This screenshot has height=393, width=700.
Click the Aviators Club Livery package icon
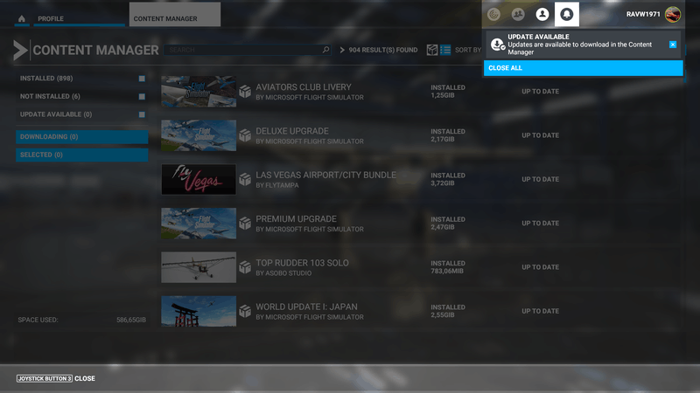[x=245, y=92]
